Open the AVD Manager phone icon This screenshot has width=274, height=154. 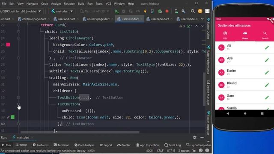click(176, 12)
